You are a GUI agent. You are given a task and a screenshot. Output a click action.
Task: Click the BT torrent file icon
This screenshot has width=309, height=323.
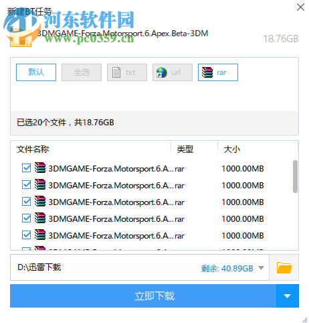[x=21, y=37]
